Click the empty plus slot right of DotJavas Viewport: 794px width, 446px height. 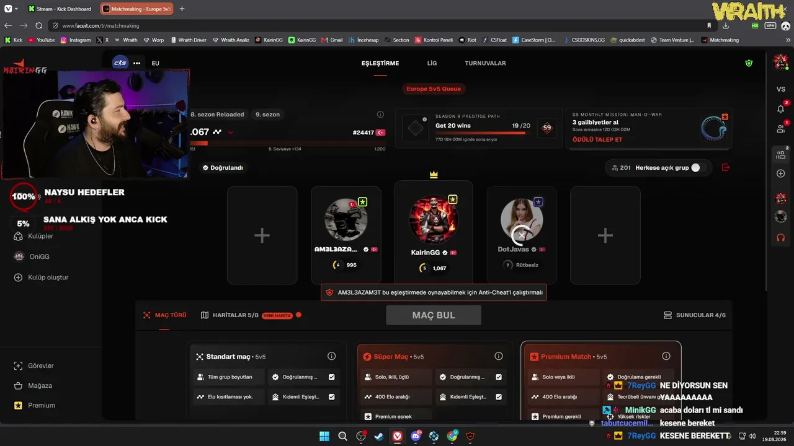[605, 235]
